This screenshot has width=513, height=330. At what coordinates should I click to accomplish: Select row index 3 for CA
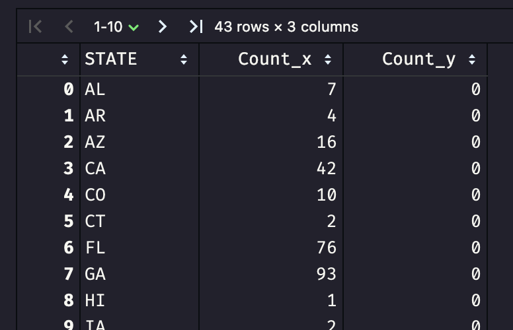(x=68, y=168)
